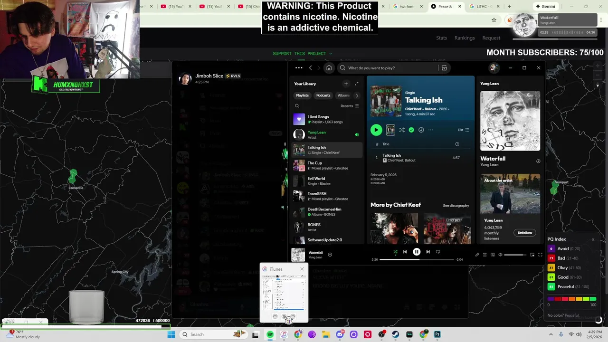Click the Chief Keef artist link
Image resolution: width=608 pixels, height=342 pixels.
click(414, 109)
